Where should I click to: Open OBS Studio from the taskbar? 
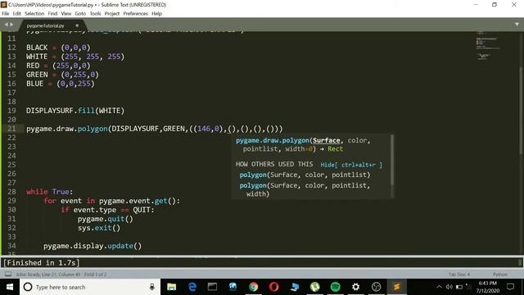377,287
